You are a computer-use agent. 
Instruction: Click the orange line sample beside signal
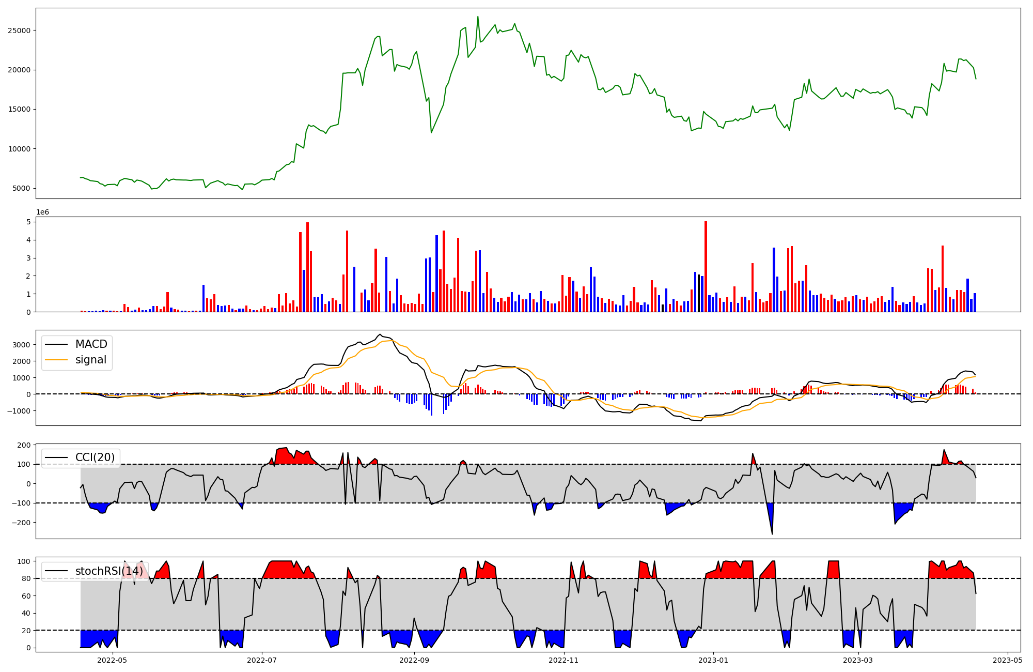(56, 360)
